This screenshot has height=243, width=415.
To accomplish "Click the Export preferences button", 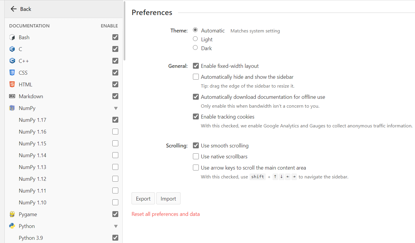I will 143,199.
